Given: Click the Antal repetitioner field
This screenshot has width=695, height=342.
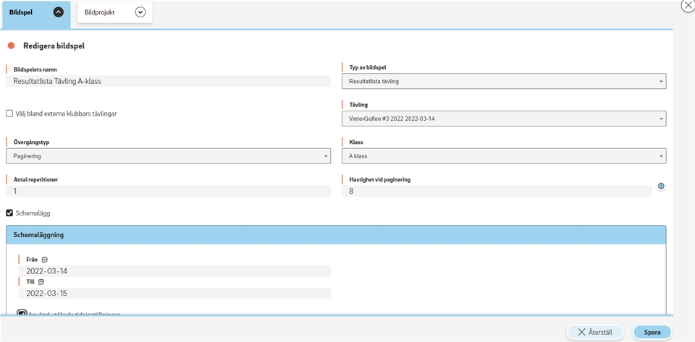Looking at the screenshot, I should (168, 192).
